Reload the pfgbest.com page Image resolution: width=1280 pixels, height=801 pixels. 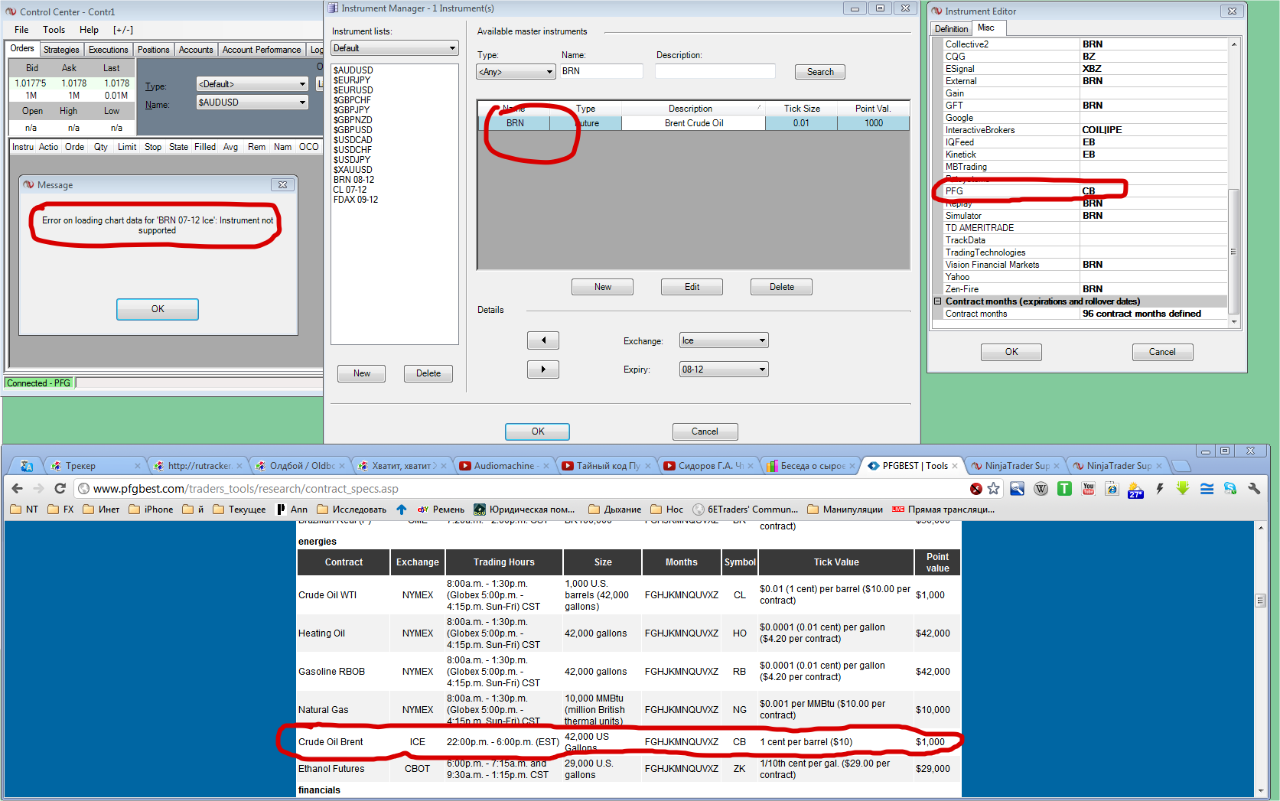point(60,489)
